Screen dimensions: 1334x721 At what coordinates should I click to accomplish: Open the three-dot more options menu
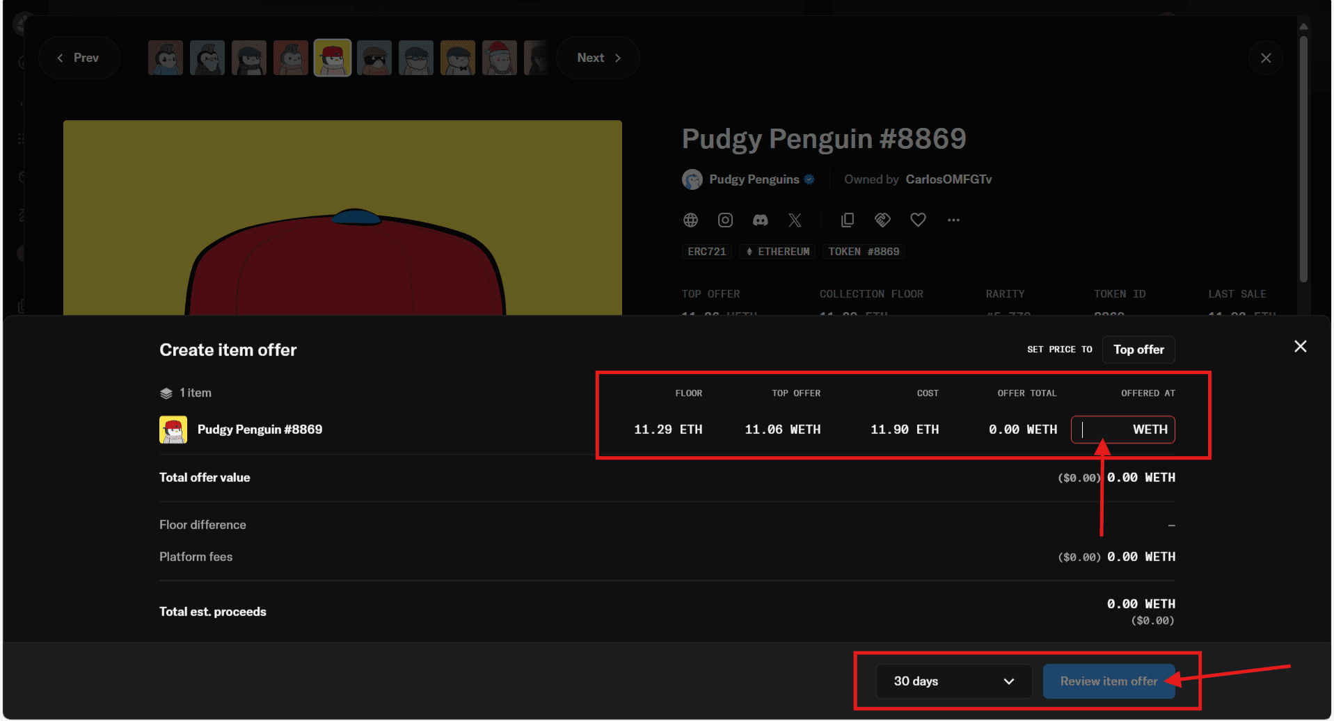pyautogui.click(x=953, y=220)
